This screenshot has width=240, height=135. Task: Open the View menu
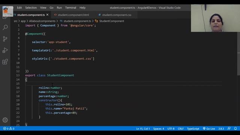43,7
